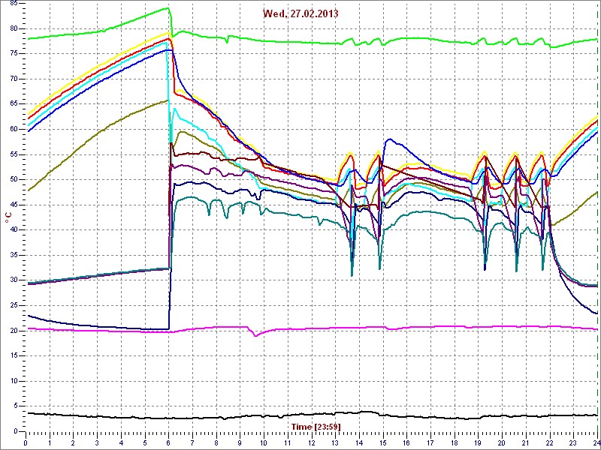Select the "70" temperature axis label
The image size is (601, 450).
[14, 79]
